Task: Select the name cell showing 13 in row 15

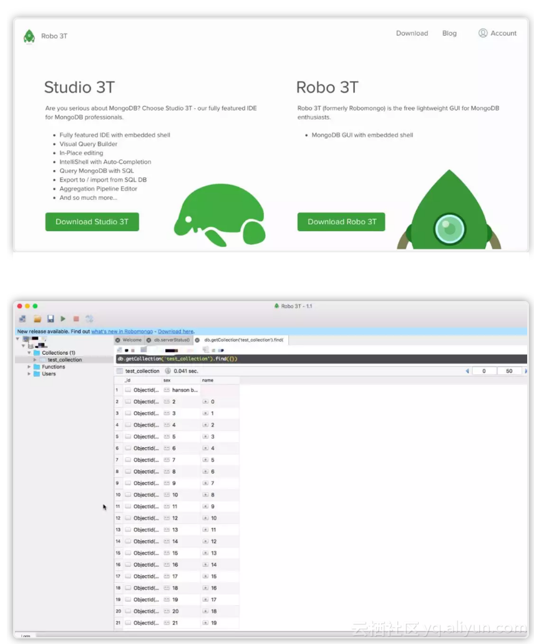Action: coord(220,553)
